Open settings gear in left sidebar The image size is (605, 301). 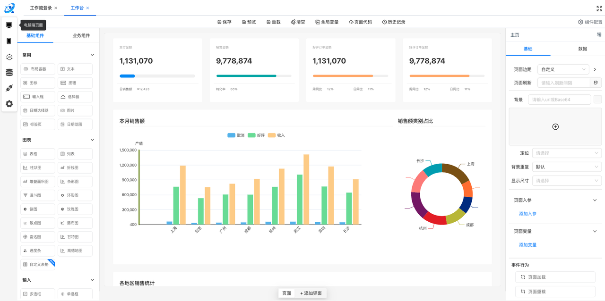point(9,104)
